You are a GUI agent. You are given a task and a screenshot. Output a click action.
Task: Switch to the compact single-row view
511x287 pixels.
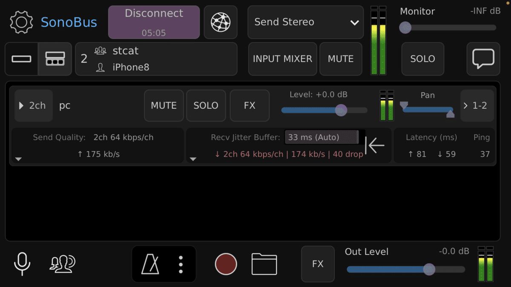point(22,59)
